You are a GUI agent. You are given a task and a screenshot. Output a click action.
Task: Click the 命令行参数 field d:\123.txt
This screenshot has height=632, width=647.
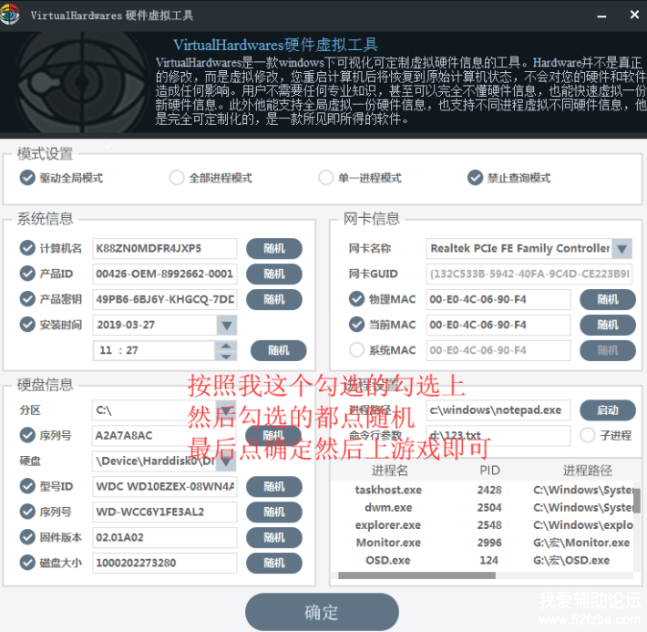coord(498,435)
